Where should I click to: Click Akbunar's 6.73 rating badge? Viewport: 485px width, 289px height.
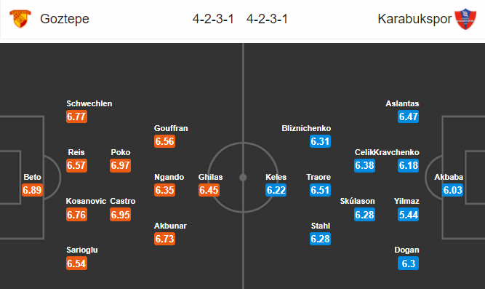[164, 239]
